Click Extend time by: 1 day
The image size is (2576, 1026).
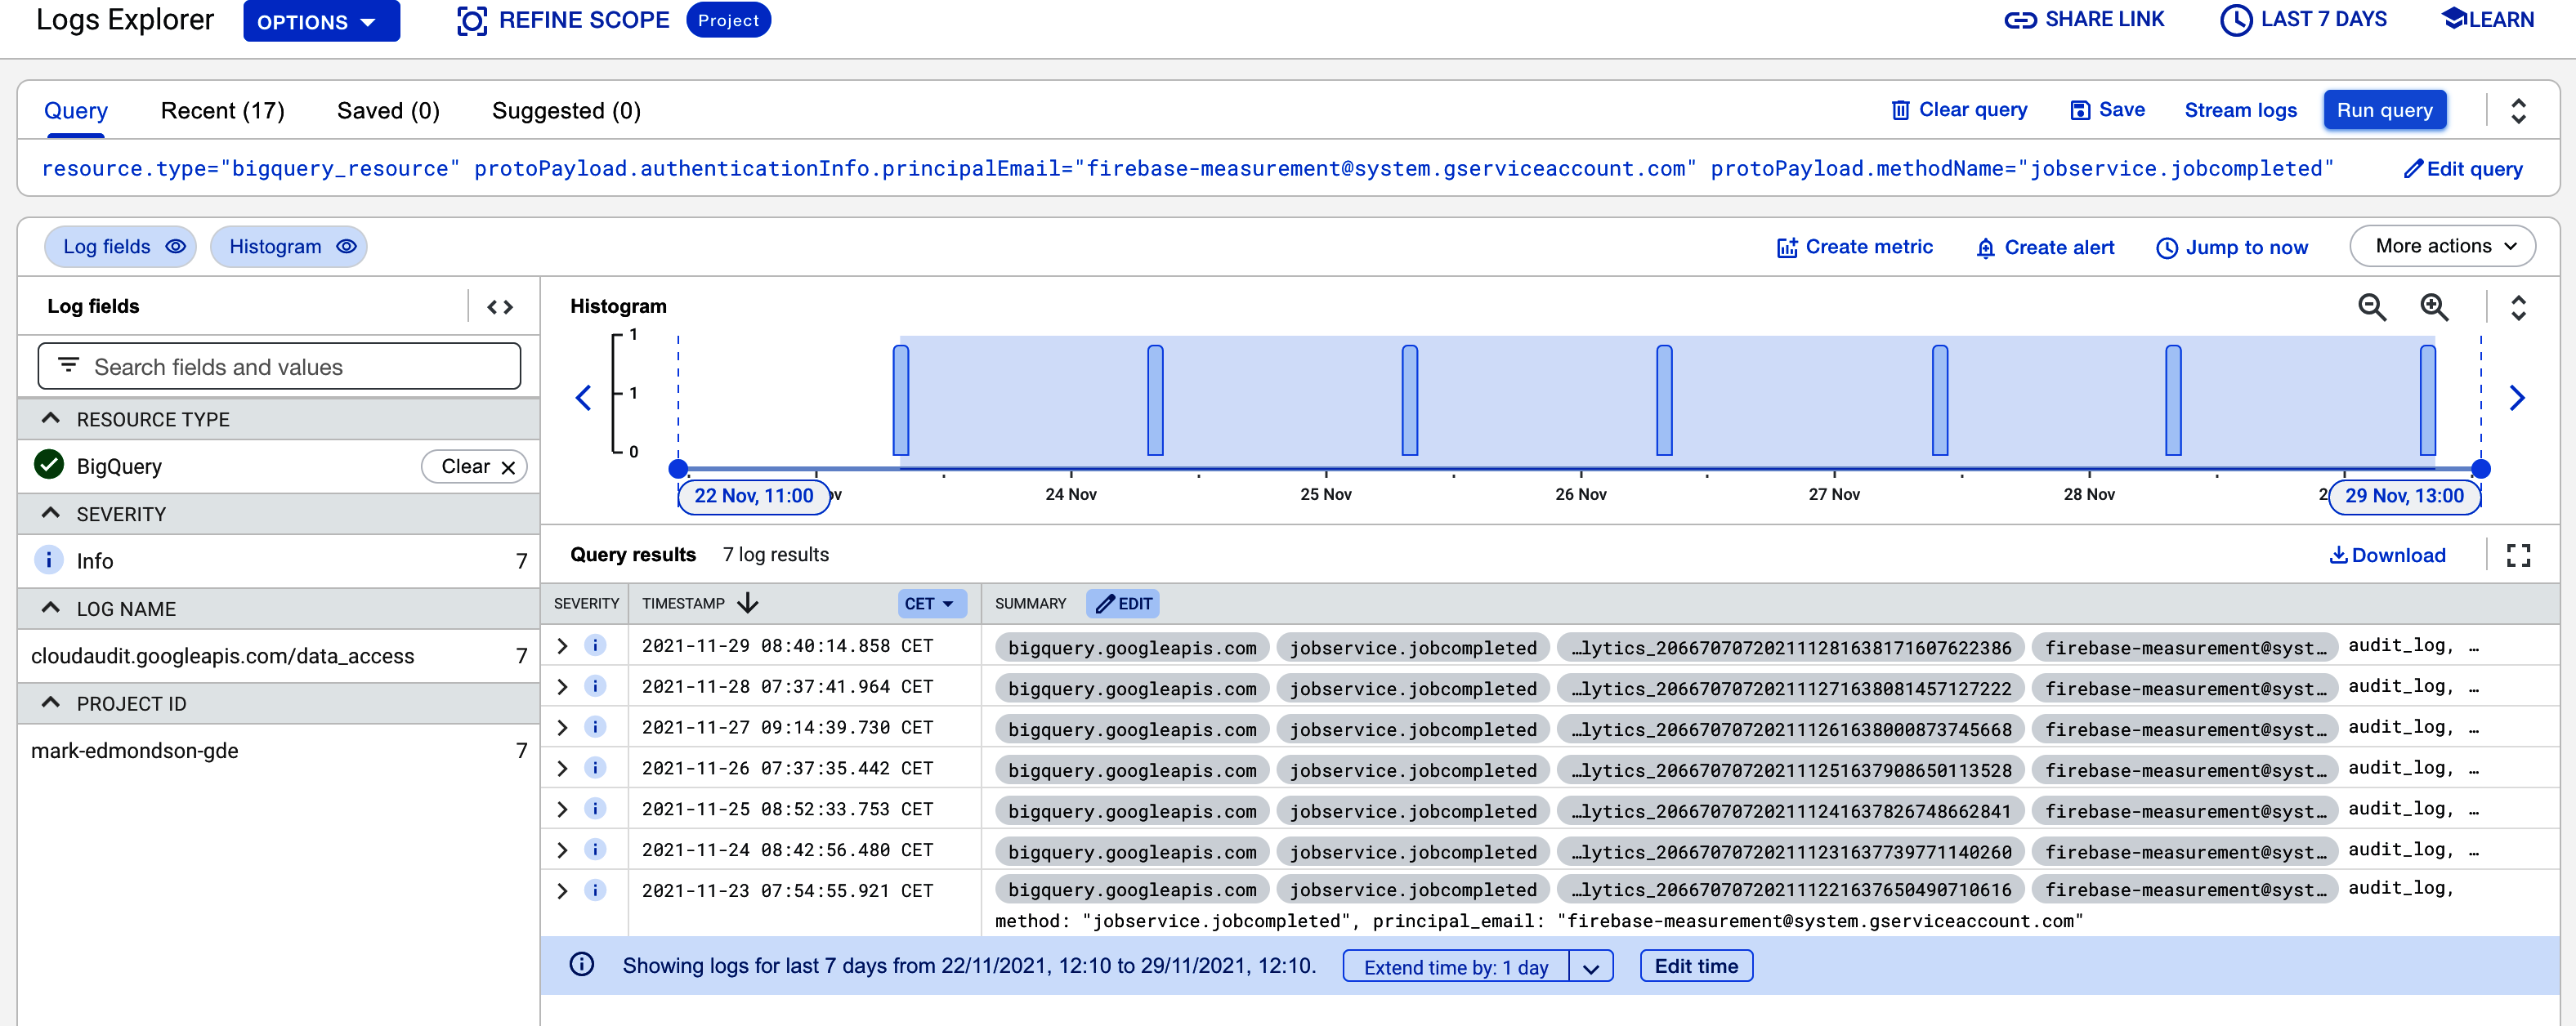tap(1455, 966)
